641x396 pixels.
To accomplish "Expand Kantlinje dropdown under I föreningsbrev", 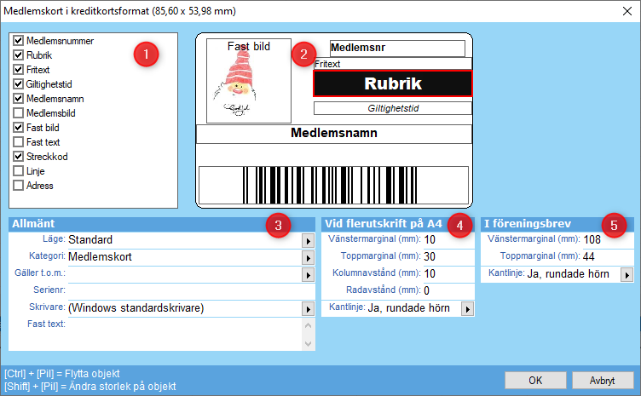I will coord(627,274).
